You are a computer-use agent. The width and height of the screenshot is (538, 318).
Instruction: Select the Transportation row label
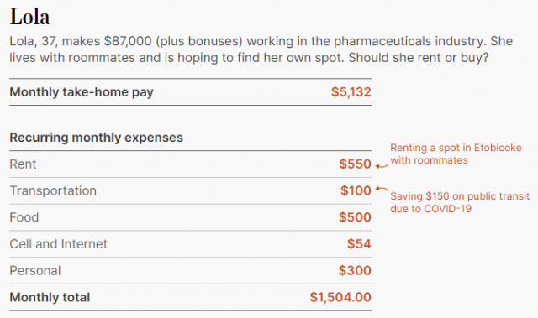coord(53,190)
